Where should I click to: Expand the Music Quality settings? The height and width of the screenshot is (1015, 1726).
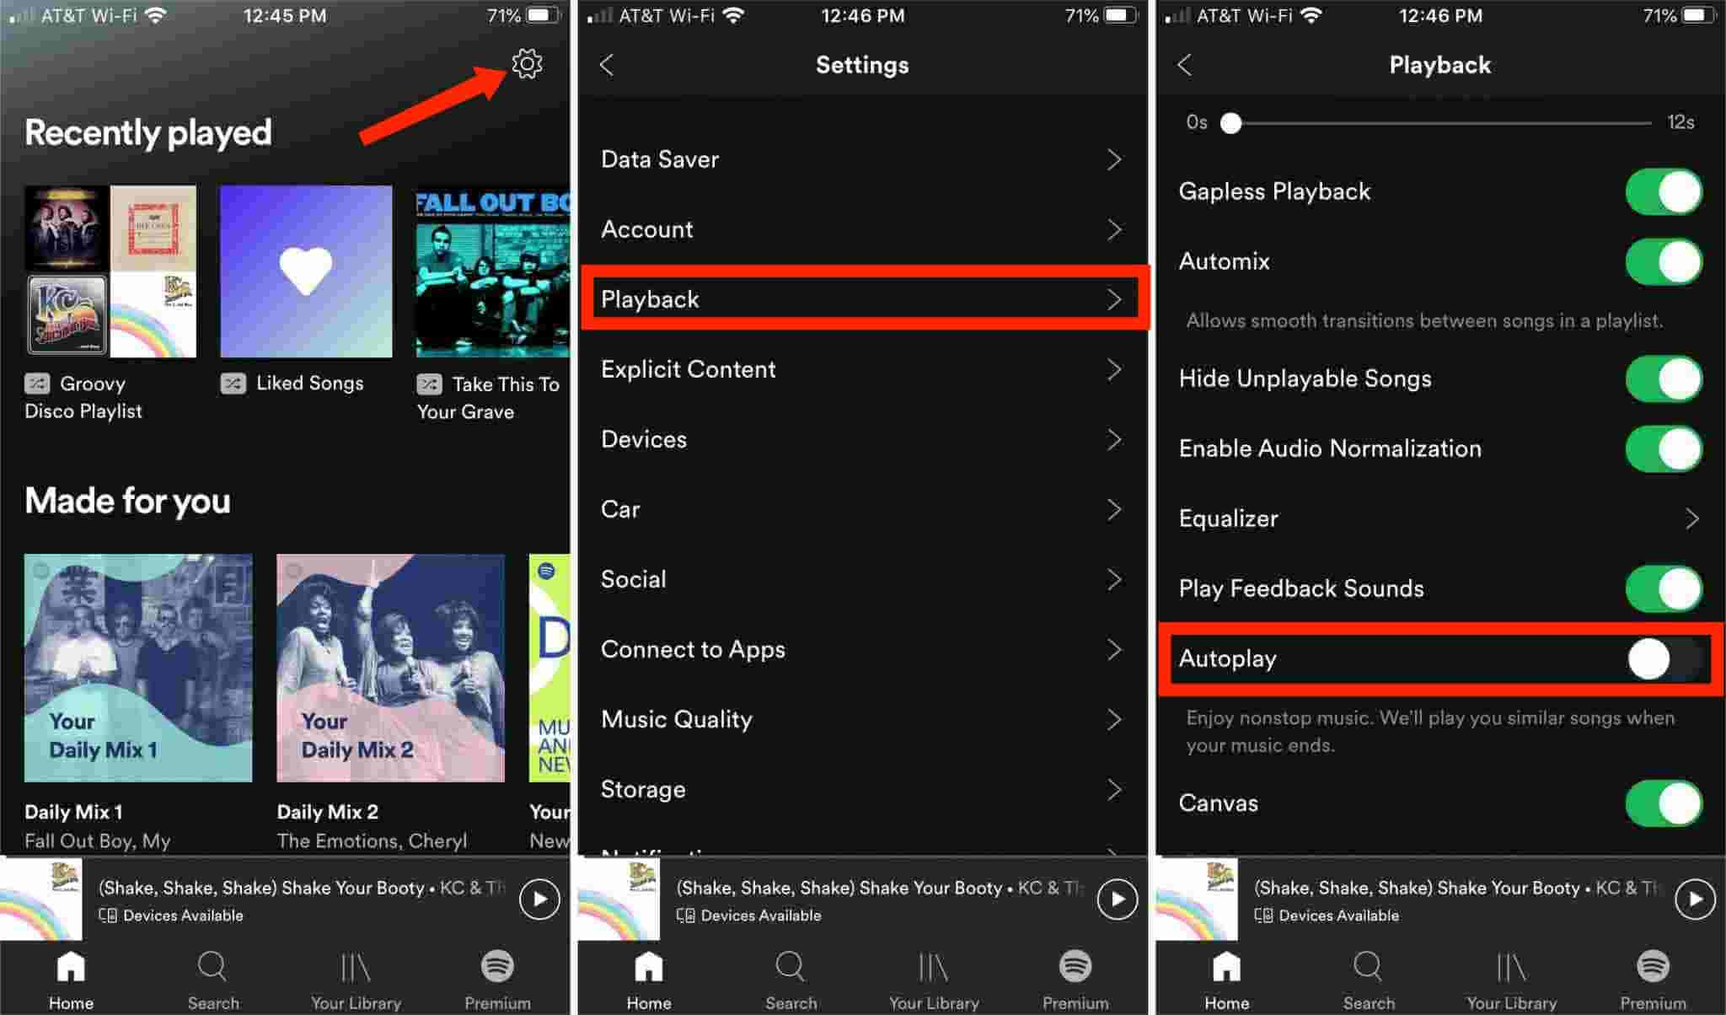862,719
